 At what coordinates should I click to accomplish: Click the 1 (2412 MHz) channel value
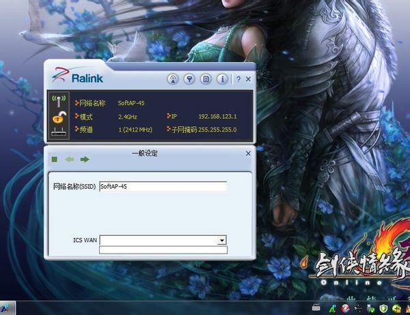[x=135, y=130]
